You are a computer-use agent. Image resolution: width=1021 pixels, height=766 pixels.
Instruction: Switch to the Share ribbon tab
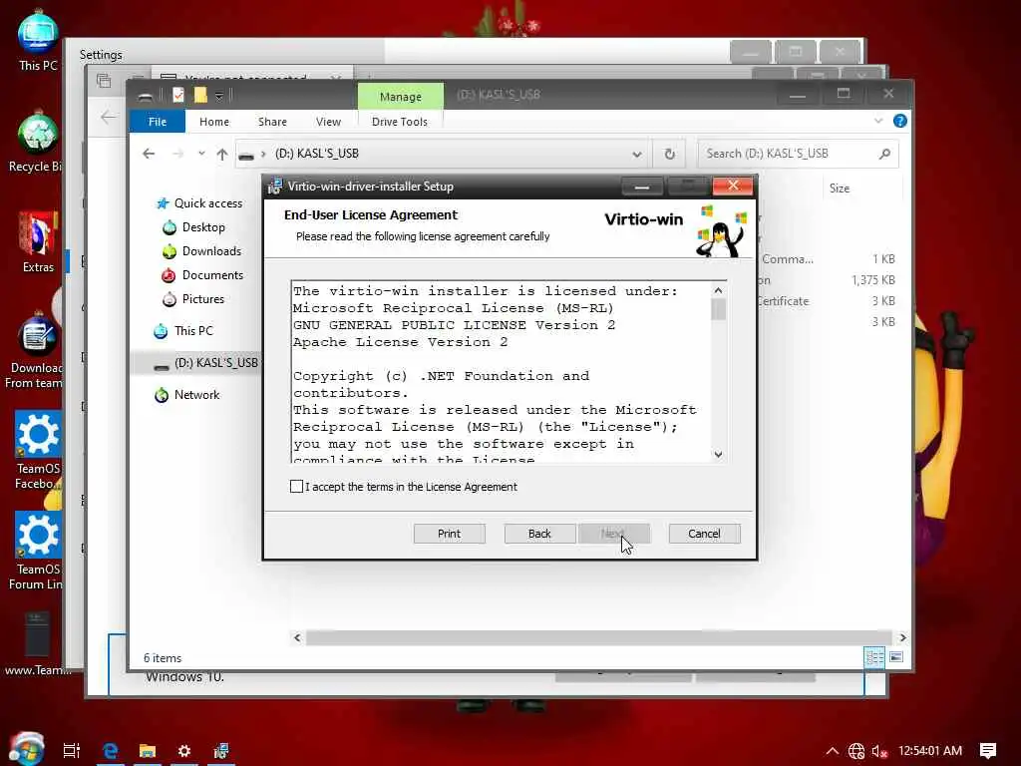coord(272,122)
